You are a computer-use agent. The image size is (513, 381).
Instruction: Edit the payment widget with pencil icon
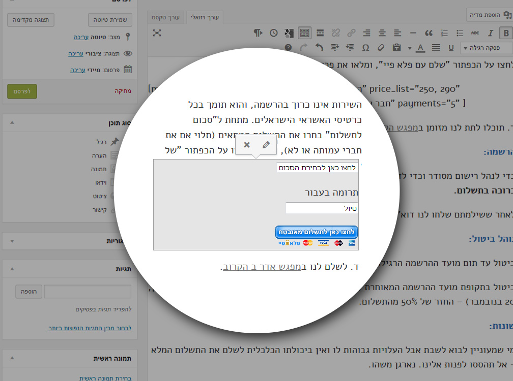[x=266, y=145]
